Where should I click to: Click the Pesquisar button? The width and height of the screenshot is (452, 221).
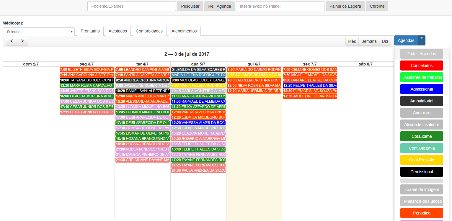[190, 6]
